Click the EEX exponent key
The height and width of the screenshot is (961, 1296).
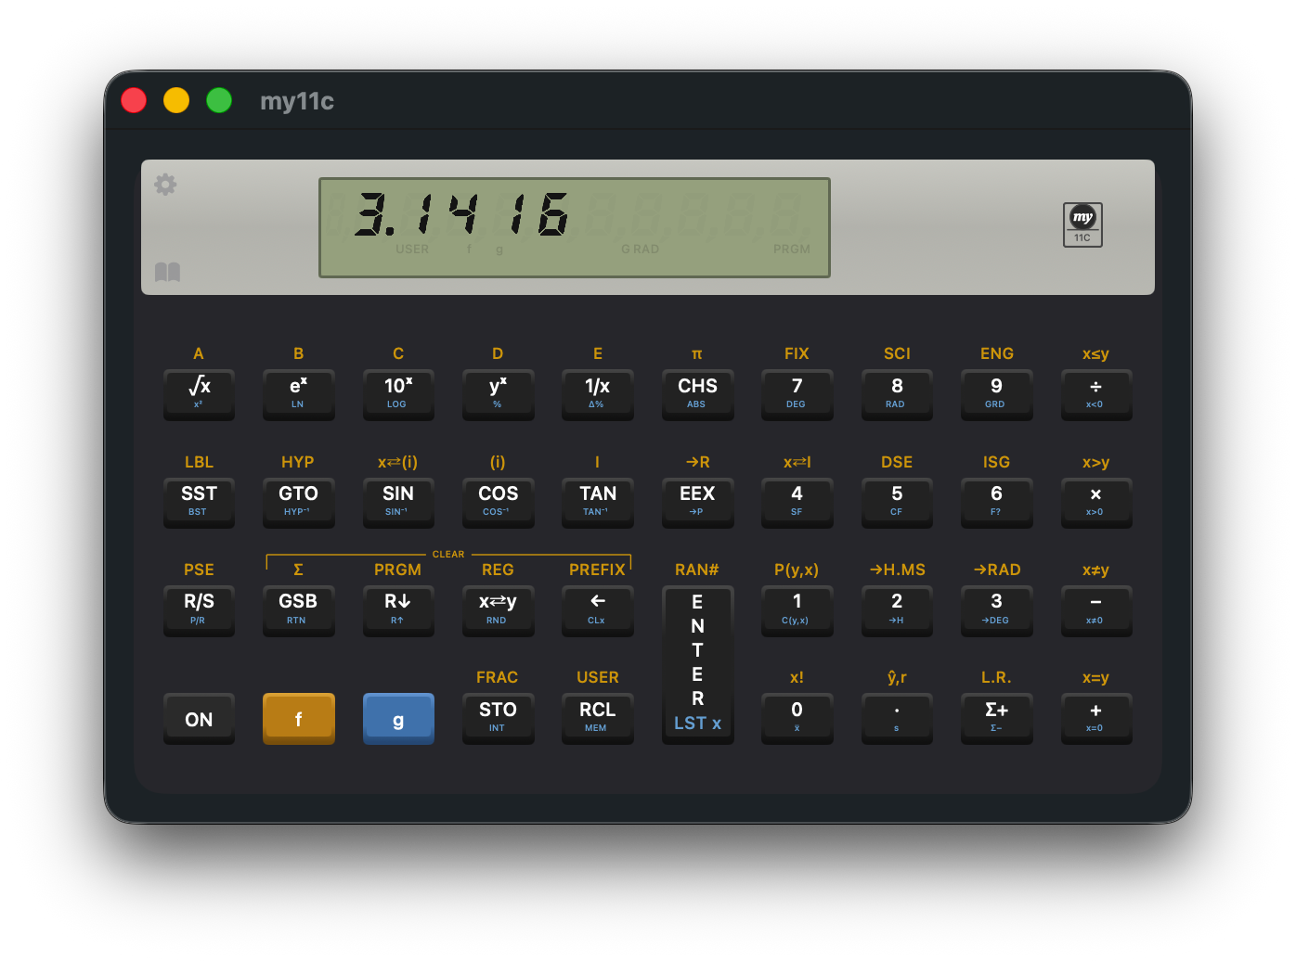point(697,502)
